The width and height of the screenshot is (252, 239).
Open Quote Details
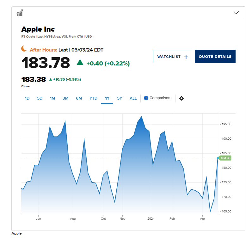(x=215, y=57)
